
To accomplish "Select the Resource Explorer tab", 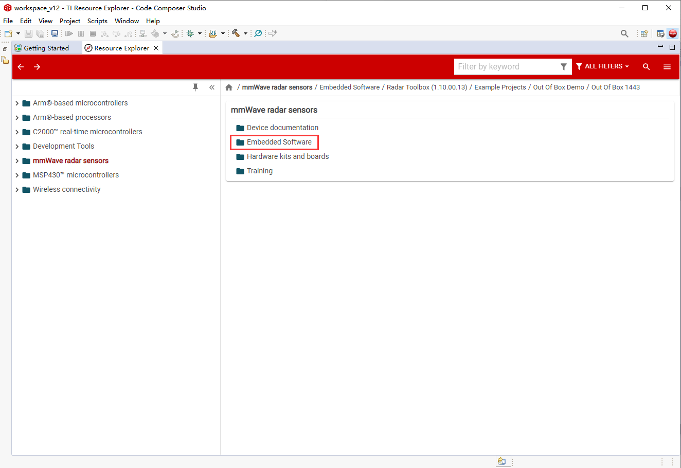I will click(122, 48).
